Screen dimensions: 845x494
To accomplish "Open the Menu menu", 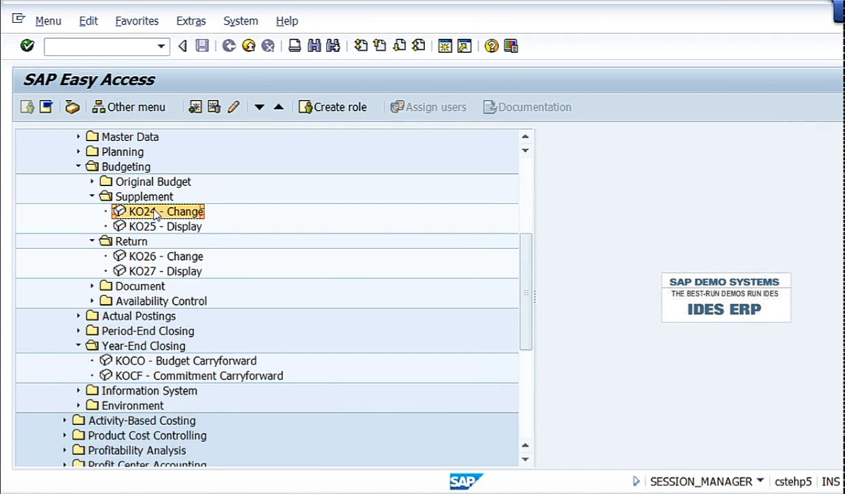I will tap(49, 21).
